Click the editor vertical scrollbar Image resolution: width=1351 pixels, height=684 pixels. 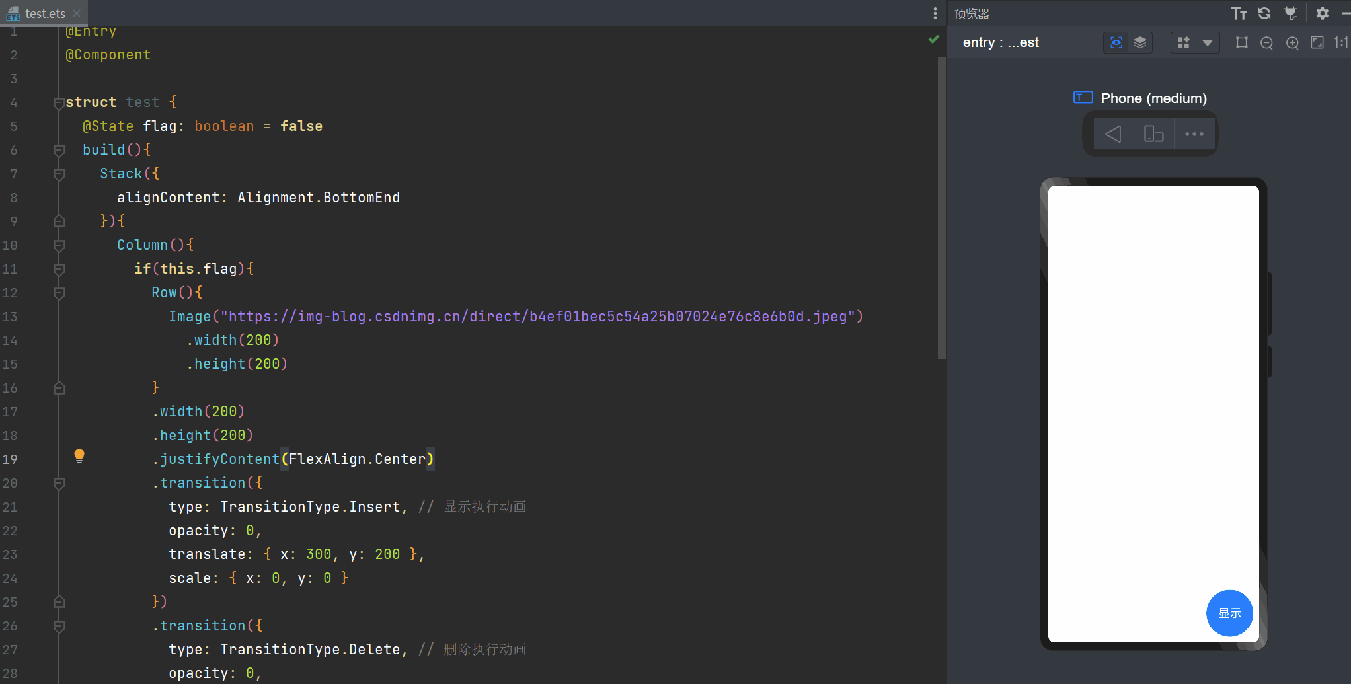click(942, 208)
